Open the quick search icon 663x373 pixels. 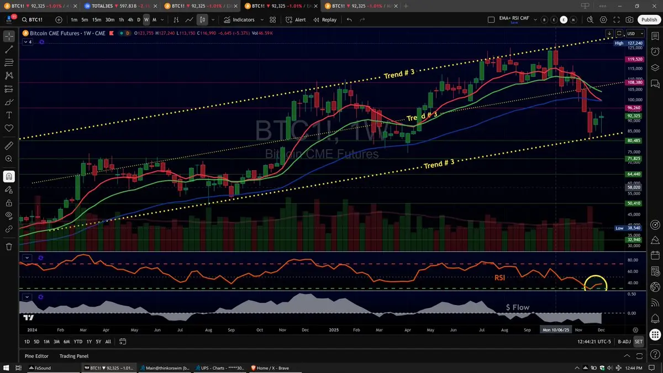tap(591, 19)
